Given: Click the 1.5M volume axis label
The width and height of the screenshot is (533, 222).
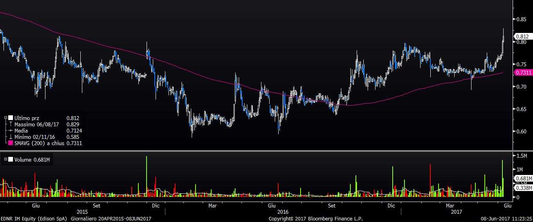Looking at the screenshot, I should click(522, 156).
